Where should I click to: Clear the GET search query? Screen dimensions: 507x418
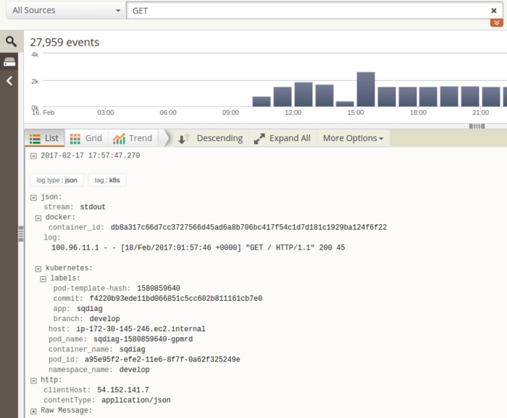coord(494,11)
